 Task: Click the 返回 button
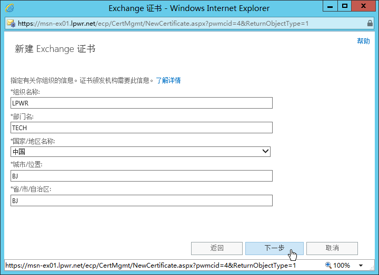[217, 248]
